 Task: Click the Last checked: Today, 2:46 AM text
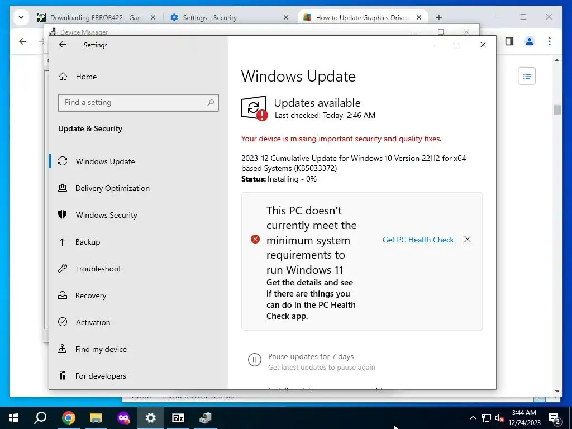(x=325, y=115)
